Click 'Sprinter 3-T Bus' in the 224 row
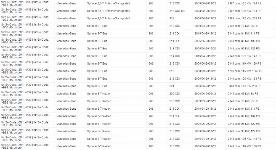The height and width of the screenshot is (150, 276). tap(97, 86)
